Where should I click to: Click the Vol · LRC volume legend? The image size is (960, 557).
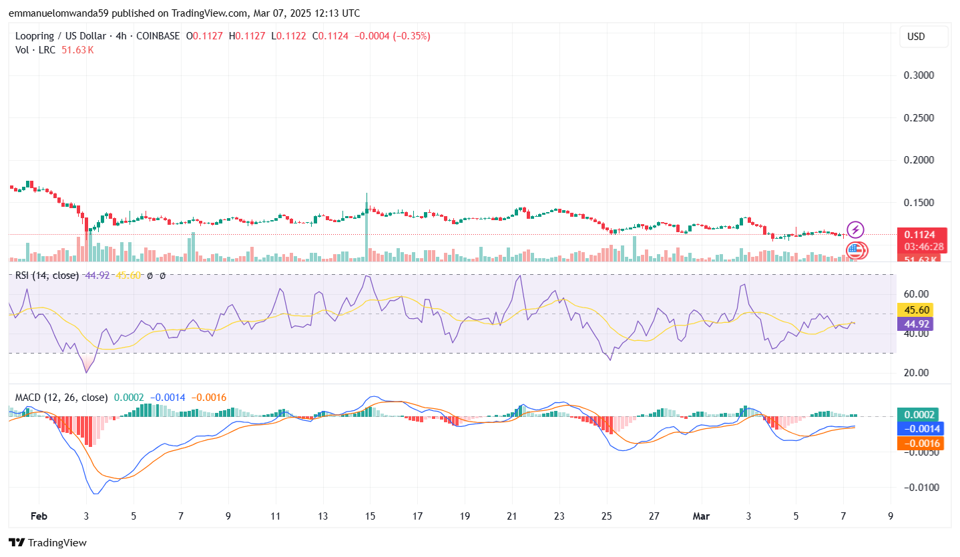(36, 49)
